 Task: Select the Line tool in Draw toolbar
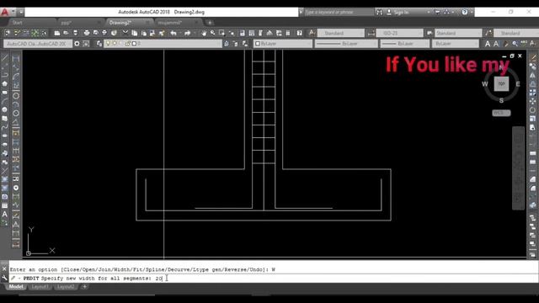(x=4, y=58)
